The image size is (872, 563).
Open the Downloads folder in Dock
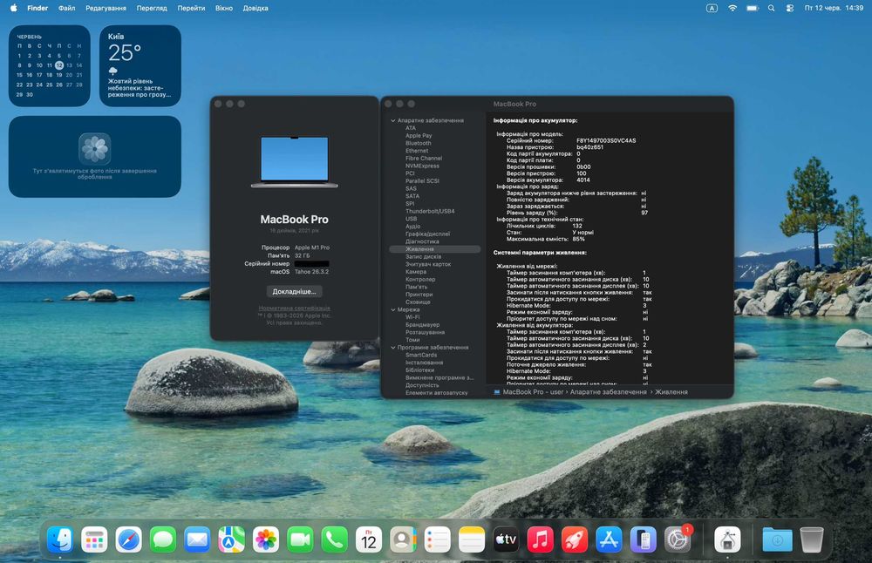778,539
